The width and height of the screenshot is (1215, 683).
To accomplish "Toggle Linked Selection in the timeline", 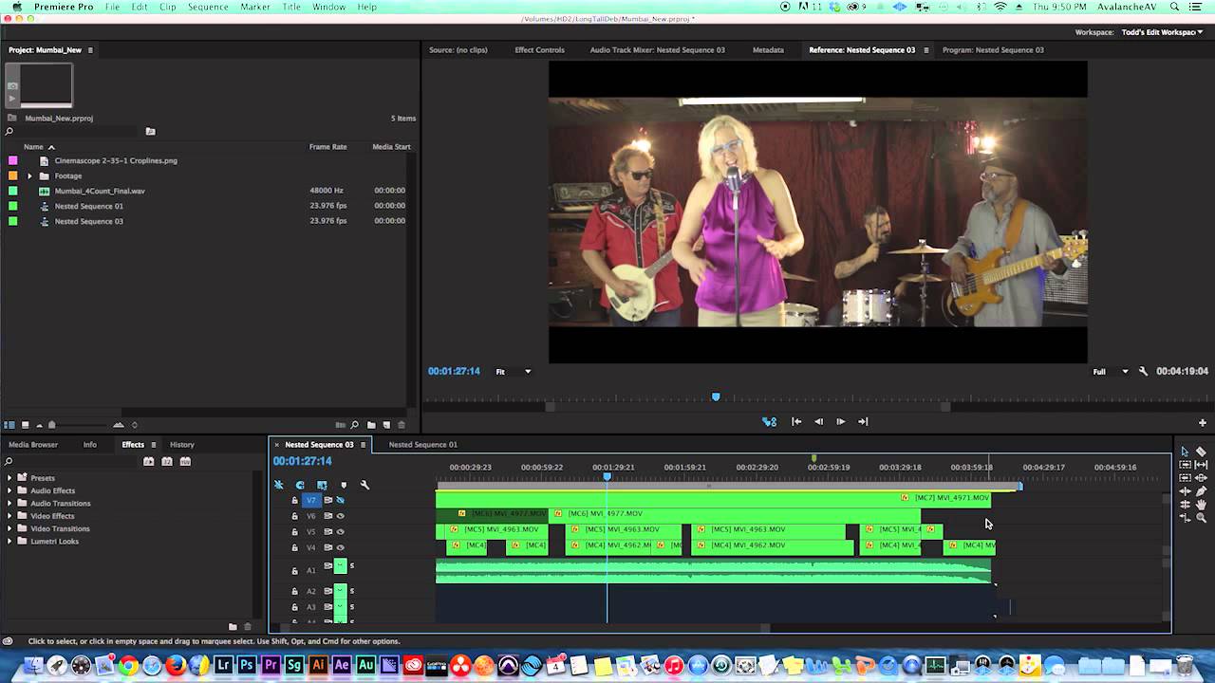I will point(322,485).
